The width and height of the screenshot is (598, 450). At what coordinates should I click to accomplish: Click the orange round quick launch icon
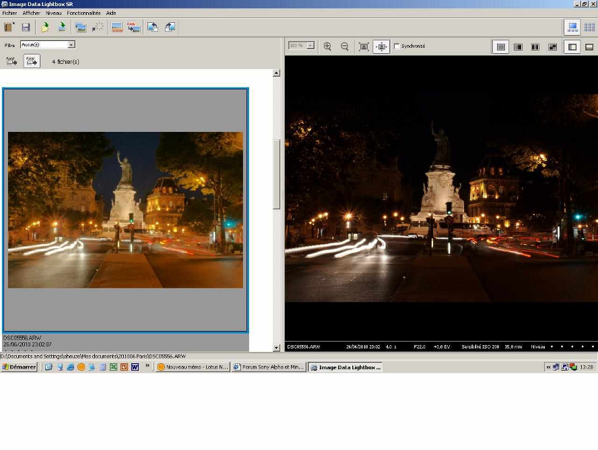pos(81,367)
